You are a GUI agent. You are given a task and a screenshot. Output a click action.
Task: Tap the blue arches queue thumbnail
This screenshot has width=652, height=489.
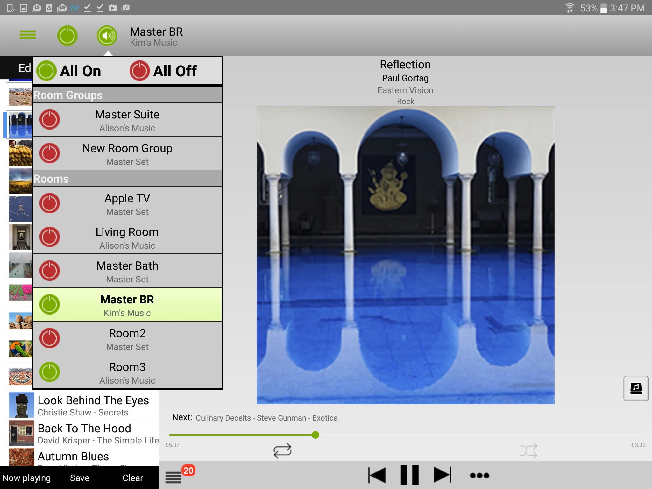pos(20,125)
